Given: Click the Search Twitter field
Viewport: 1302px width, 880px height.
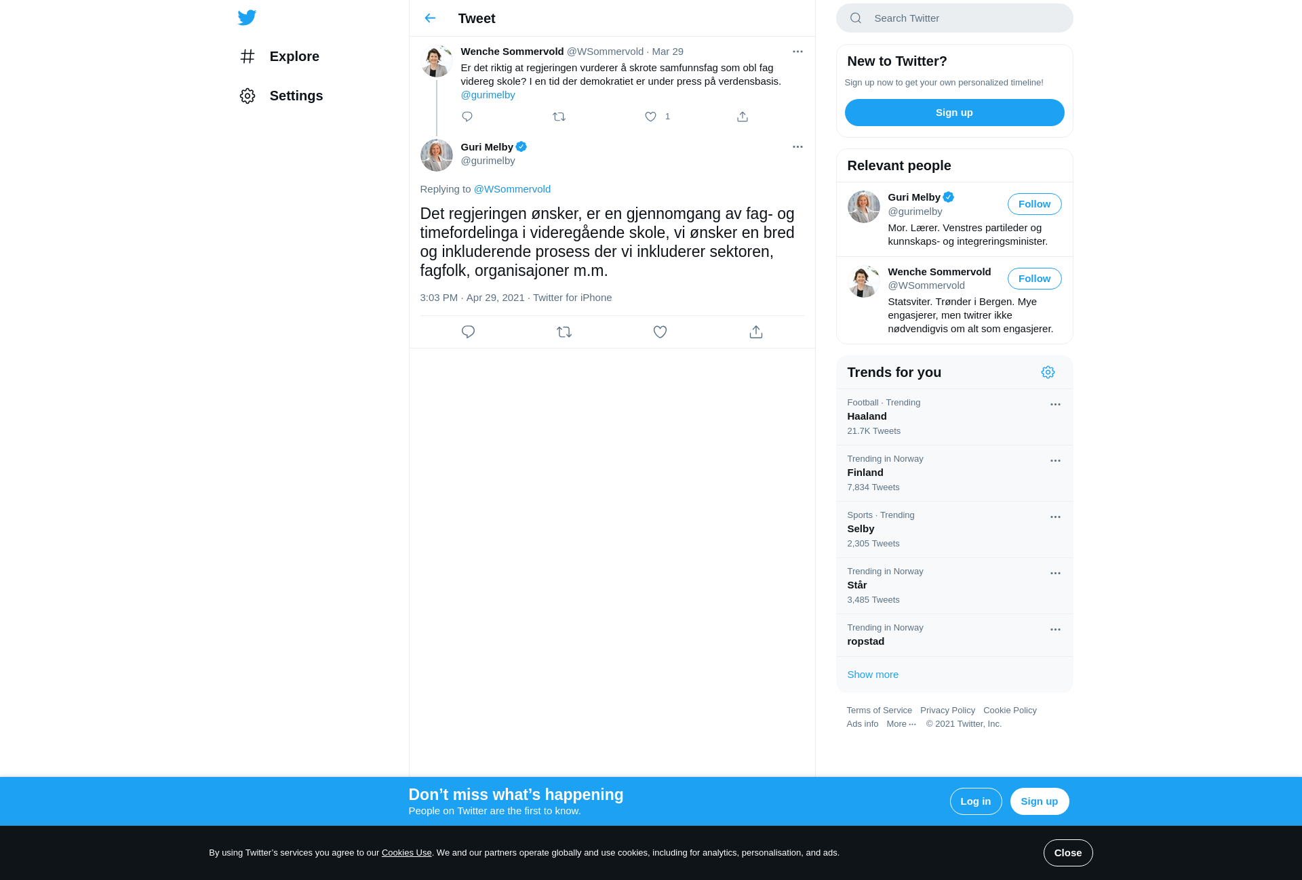Looking at the screenshot, I should (x=954, y=18).
